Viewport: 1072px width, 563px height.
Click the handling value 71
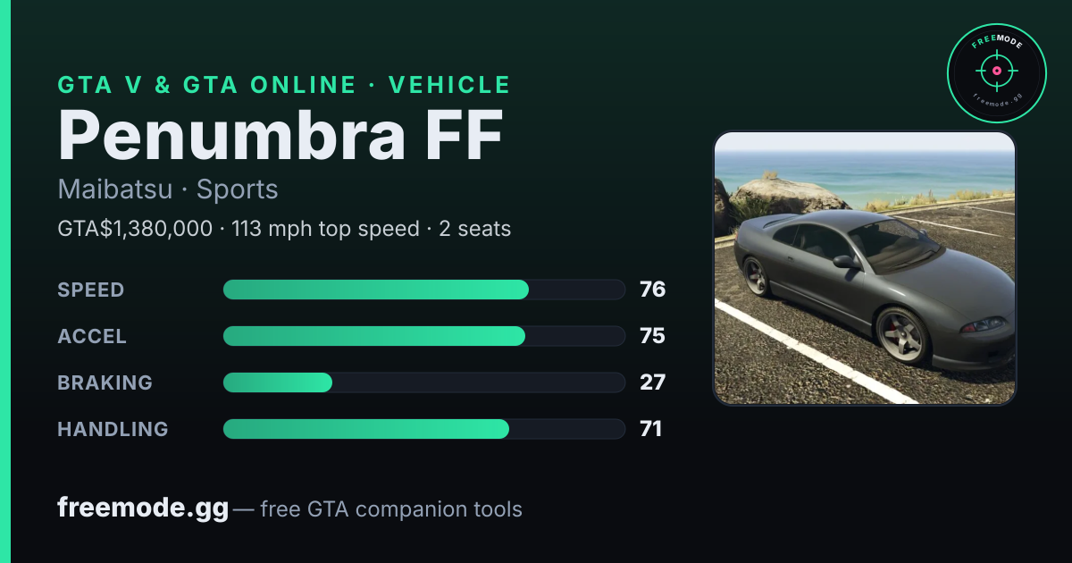point(651,429)
